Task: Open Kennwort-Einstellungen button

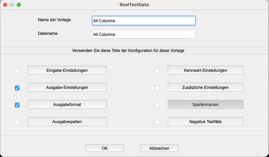Action: tap(205, 70)
